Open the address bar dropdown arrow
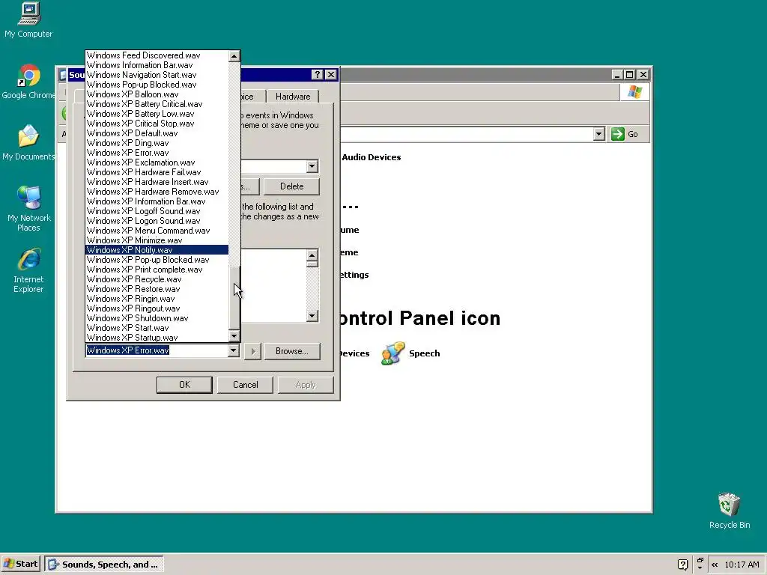 (598, 134)
